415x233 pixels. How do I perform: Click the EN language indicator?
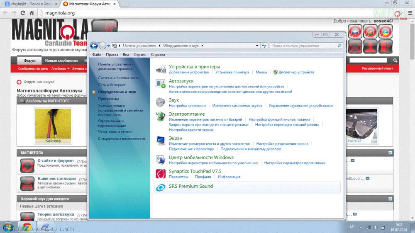coord(352,226)
